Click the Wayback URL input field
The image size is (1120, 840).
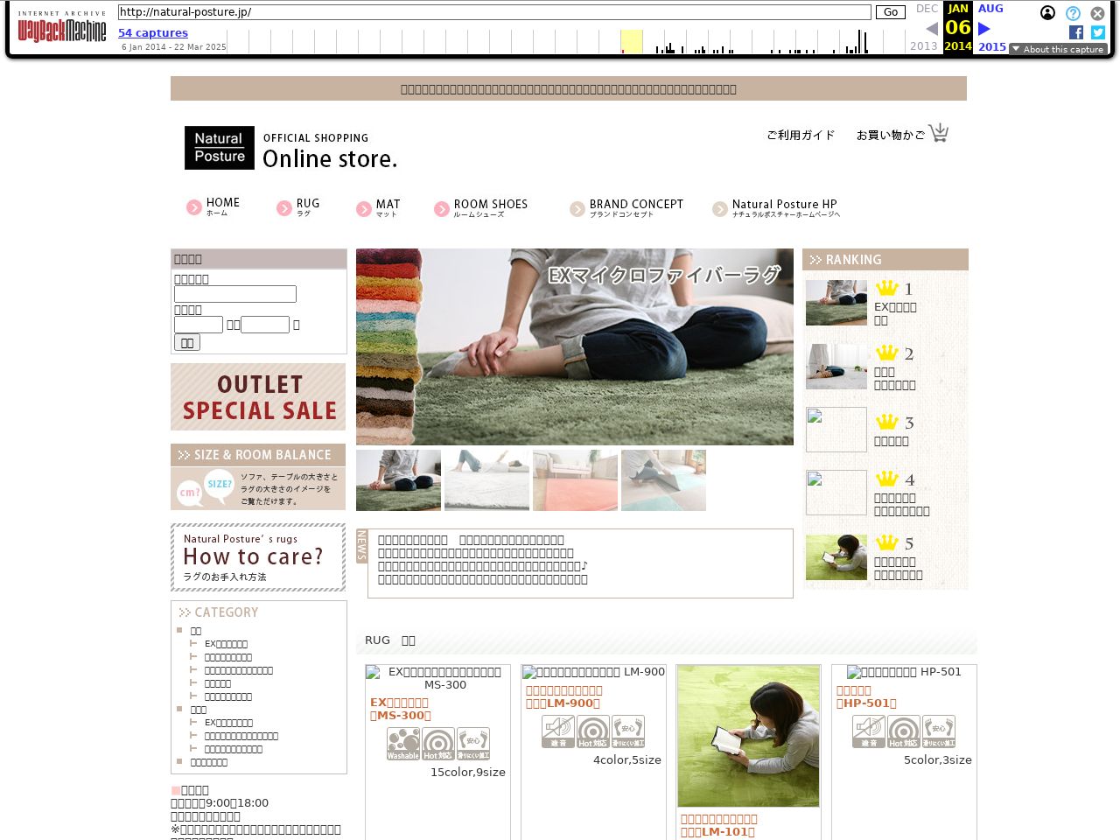494,12
